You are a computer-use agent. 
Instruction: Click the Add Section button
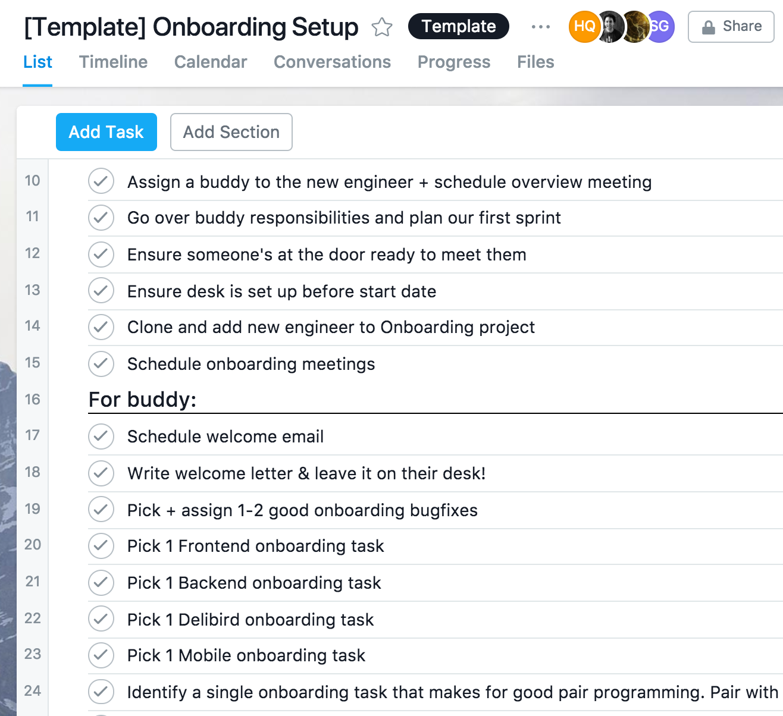click(x=231, y=132)
